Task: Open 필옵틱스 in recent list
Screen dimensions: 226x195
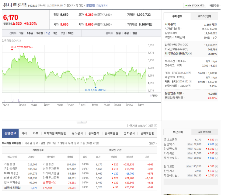Action: (169, 144)
